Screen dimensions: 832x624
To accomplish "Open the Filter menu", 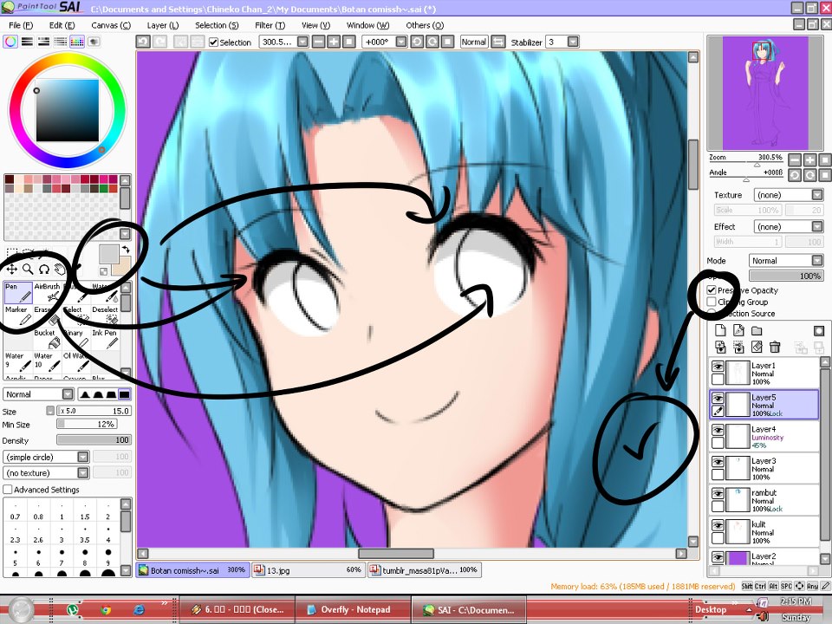I will click(270, 25).
